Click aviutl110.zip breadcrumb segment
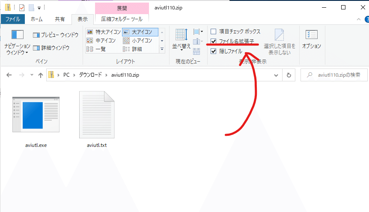This screenshot has width=369, height=212. point(125,75)
